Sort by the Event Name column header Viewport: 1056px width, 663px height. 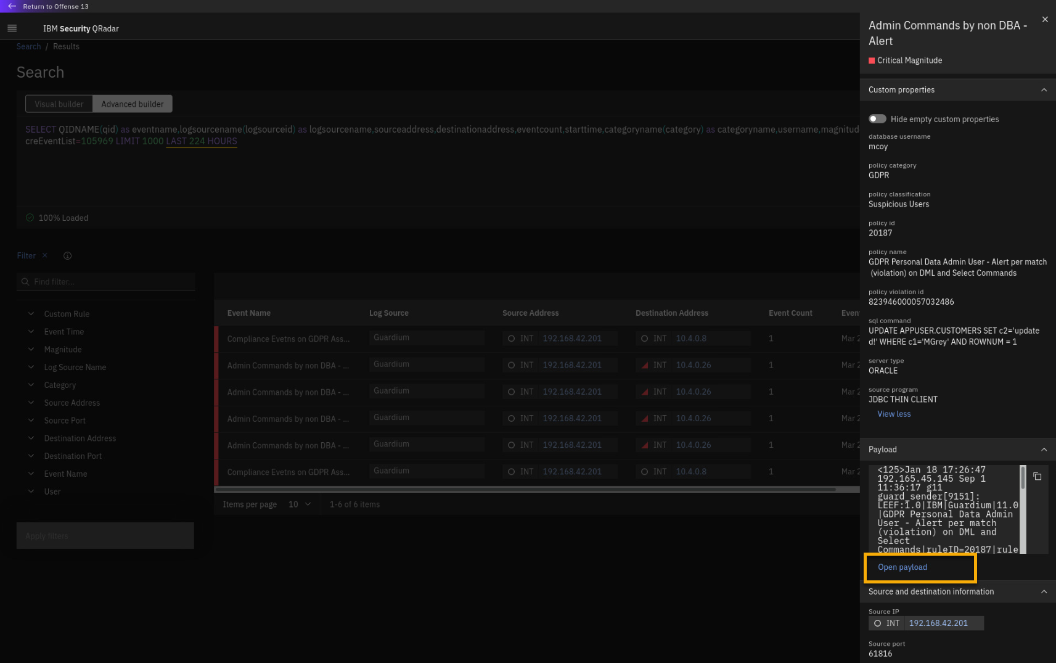(x=249, y=313)
